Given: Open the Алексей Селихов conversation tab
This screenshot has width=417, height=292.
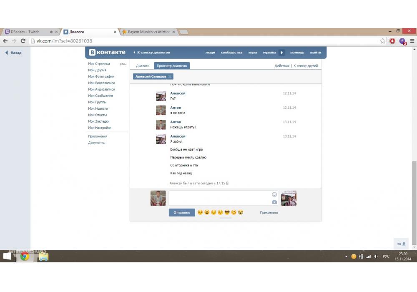Looking at the screenshot, I should coord(151,77).
